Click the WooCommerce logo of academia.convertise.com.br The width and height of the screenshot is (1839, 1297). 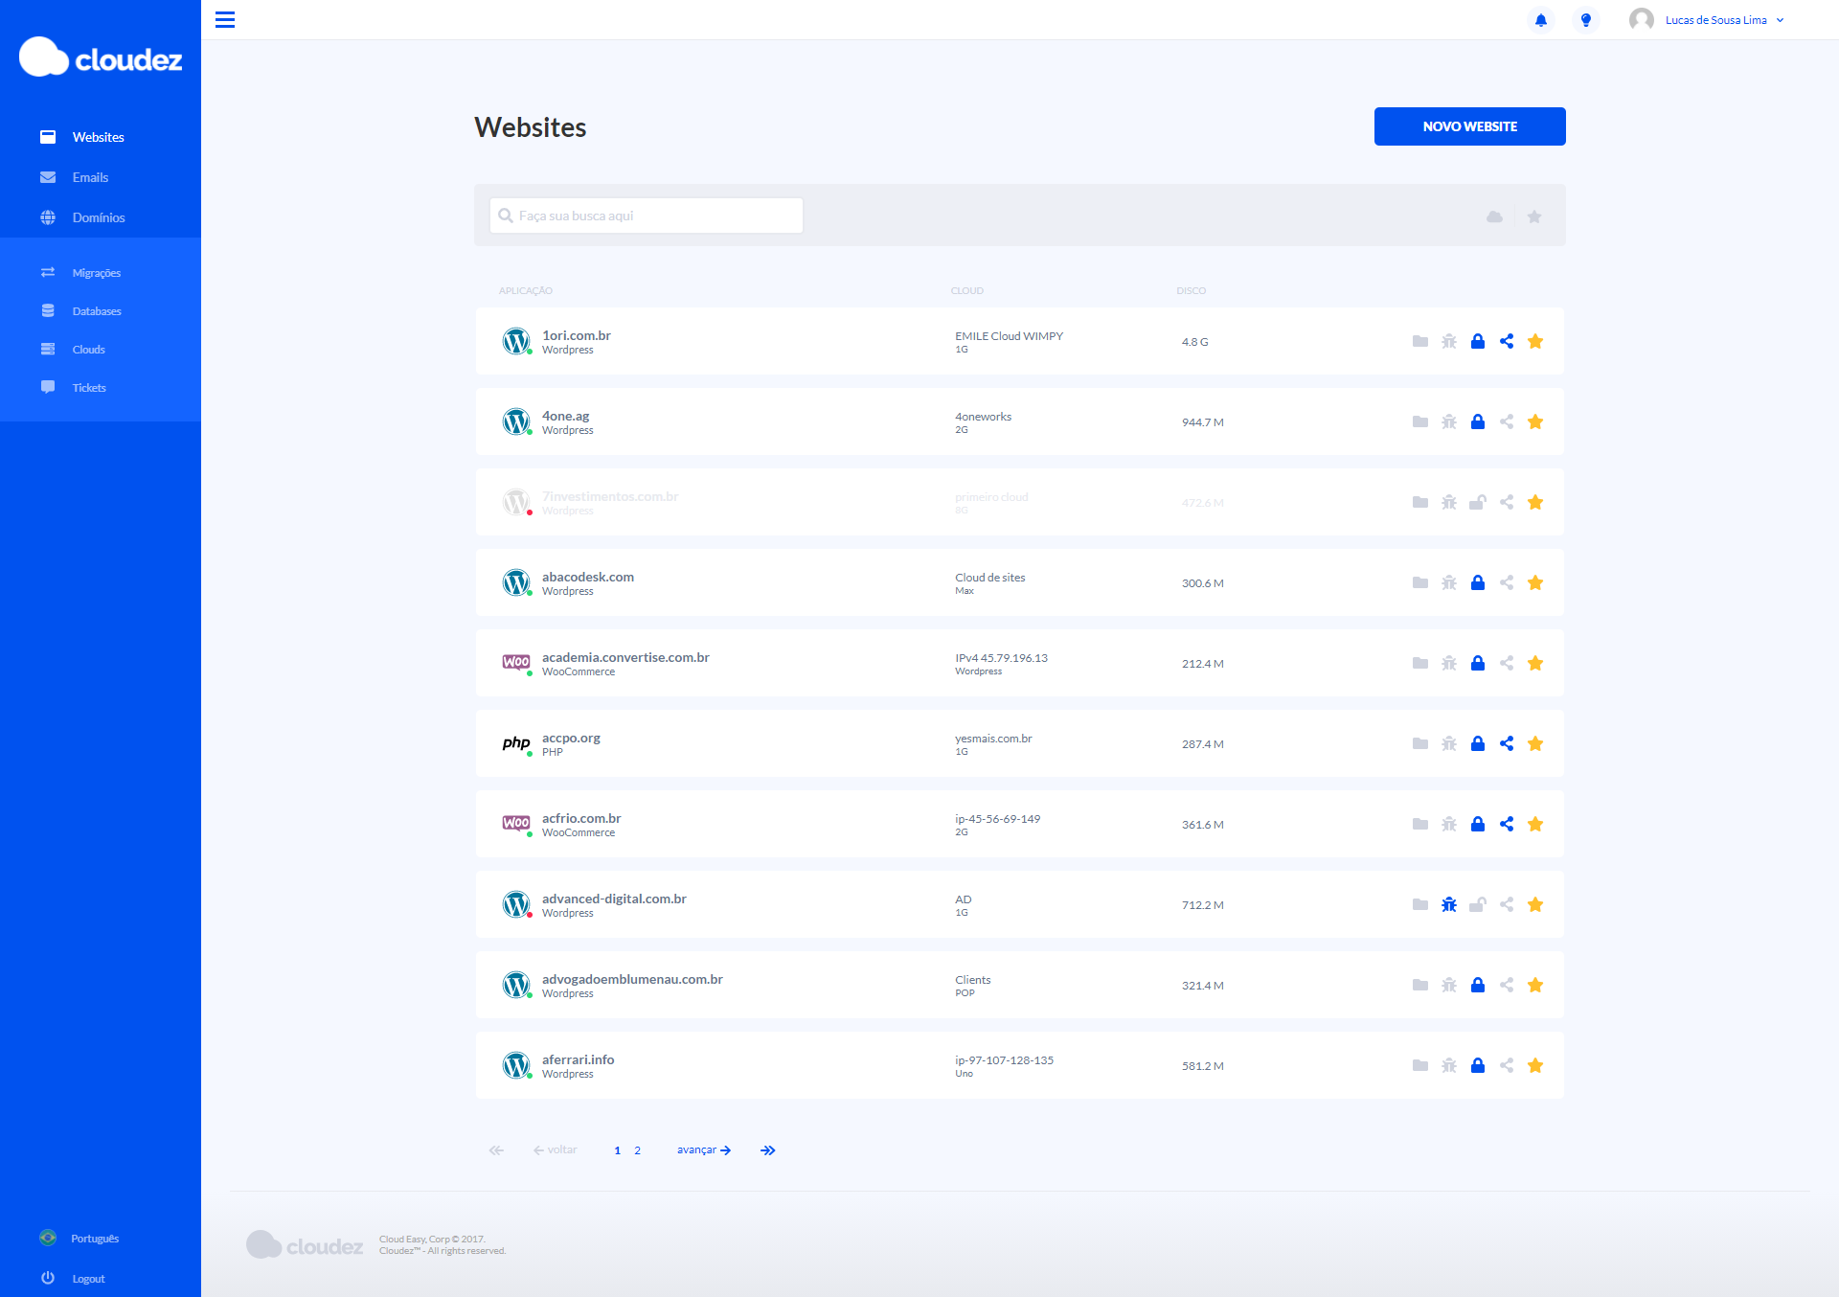[x=516, y=662]
